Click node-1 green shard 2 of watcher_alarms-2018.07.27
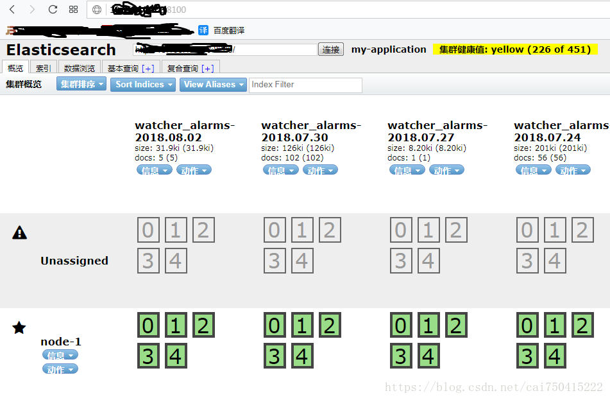 click(456, 325)
